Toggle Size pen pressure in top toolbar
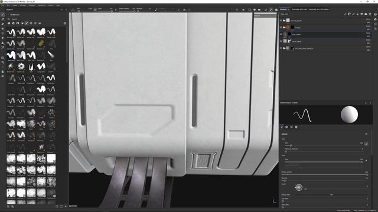The height and width of the screenshot is (212, 378). 95,10
